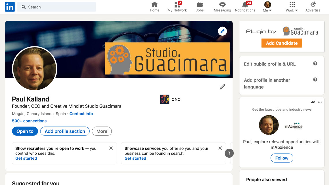Click the People also viewed heading
Image resolution: width=329 pixels, height=185 pixels.
[266, 180]
